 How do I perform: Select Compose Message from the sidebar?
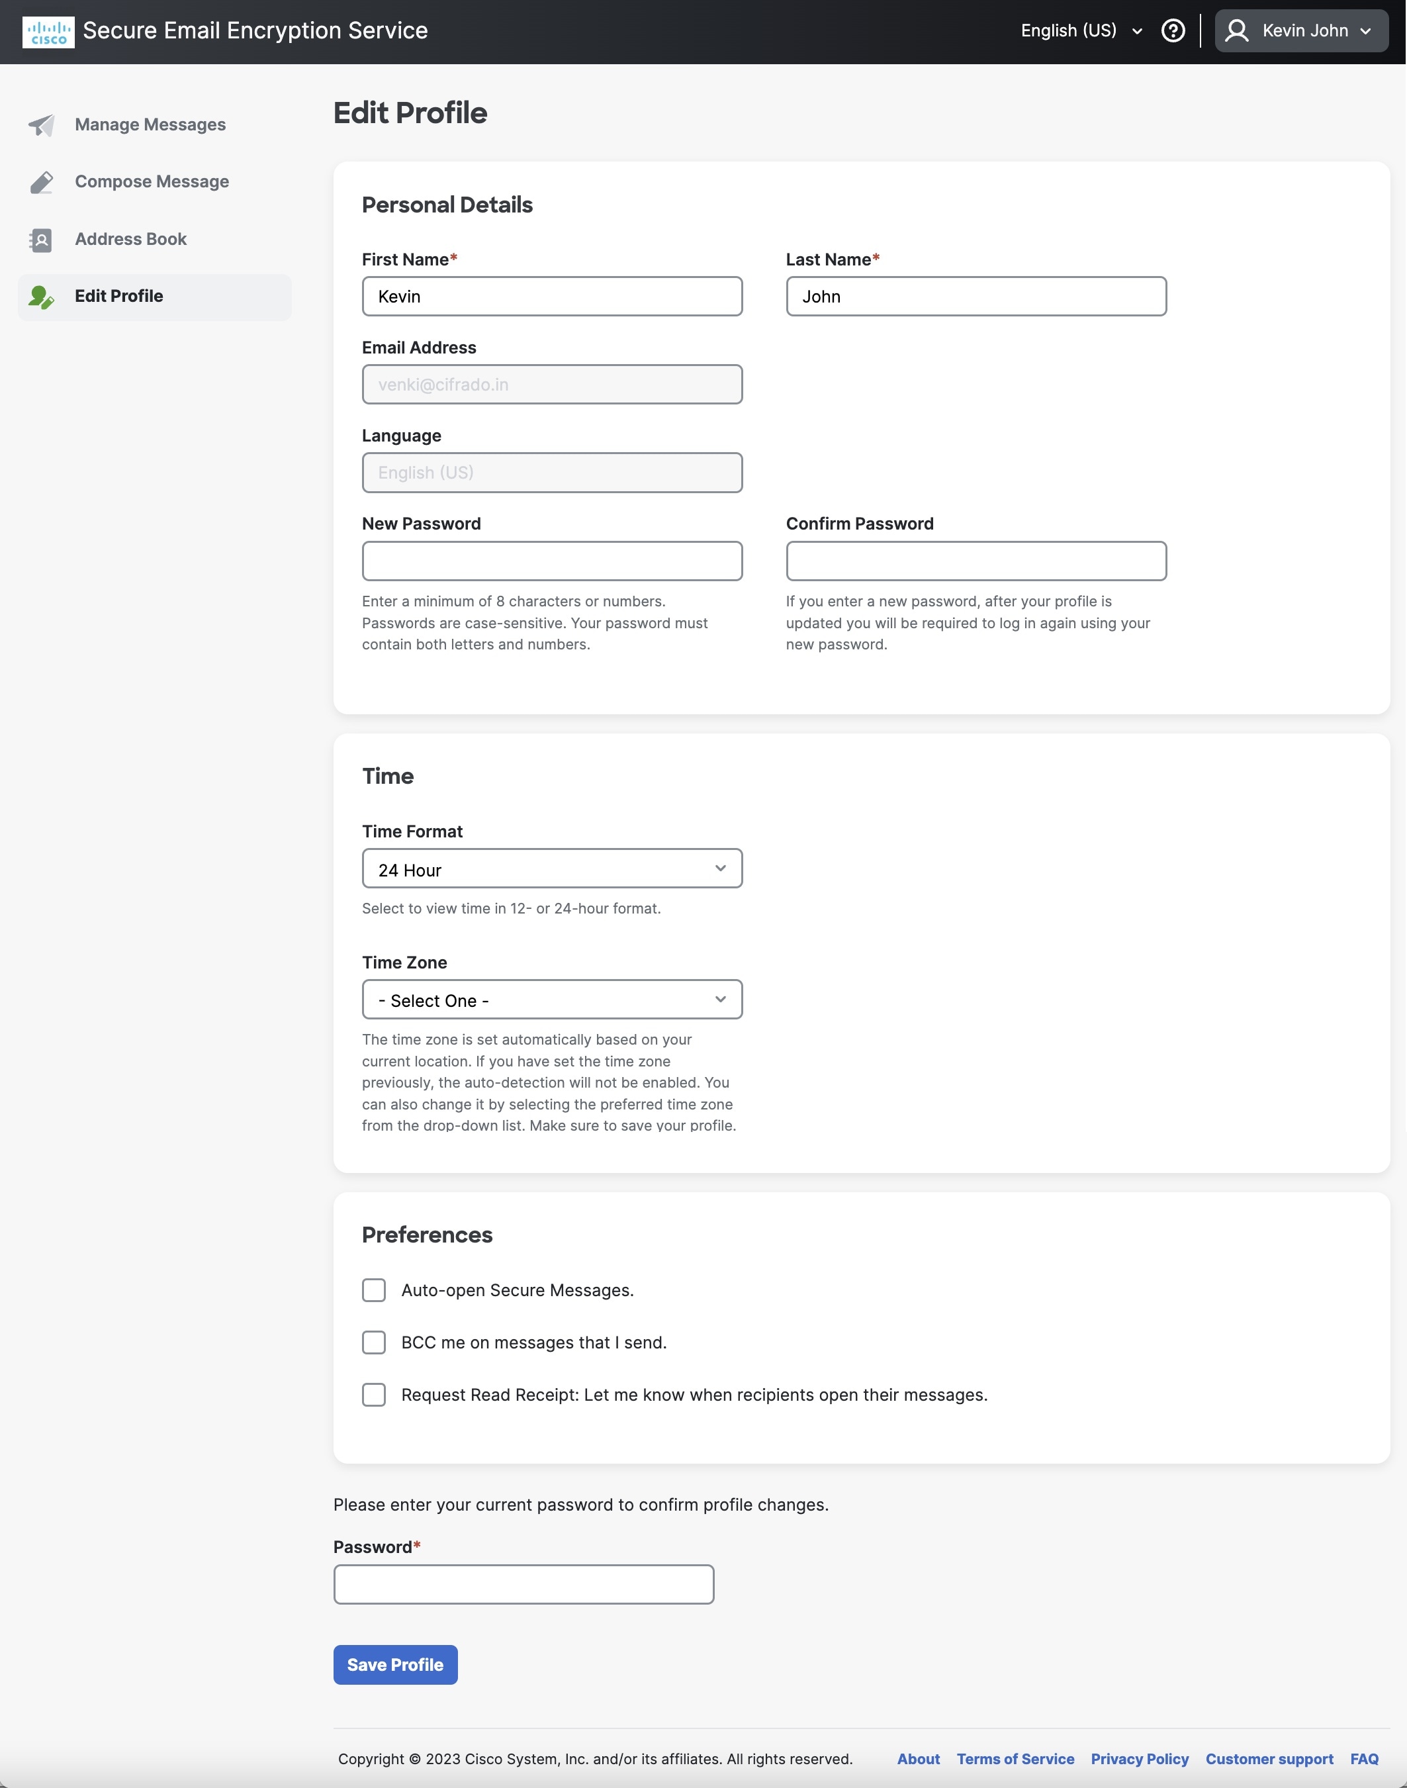tap(152, 181)
